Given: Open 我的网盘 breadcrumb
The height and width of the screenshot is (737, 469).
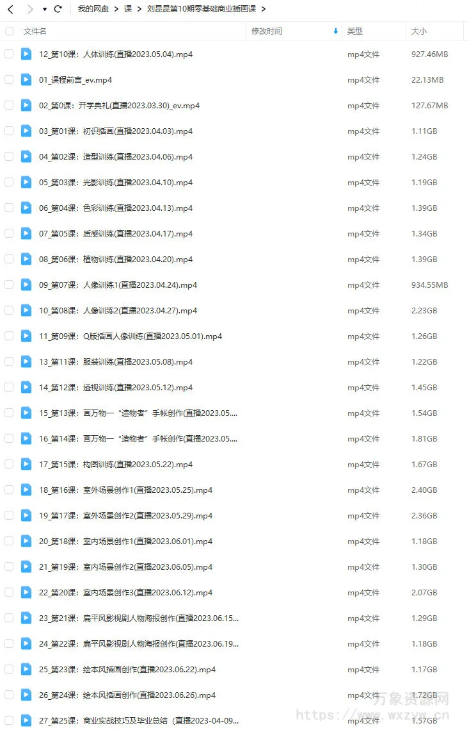Looking at the screenshot, I should [93, 9].
